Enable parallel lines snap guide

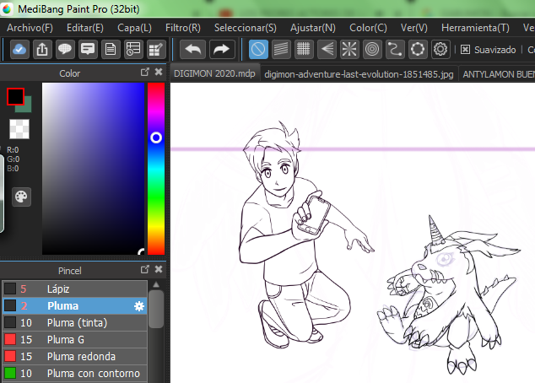click(x=281, y=50)
